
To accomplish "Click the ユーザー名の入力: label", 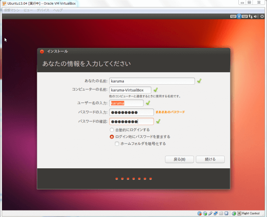I will 92,103.
